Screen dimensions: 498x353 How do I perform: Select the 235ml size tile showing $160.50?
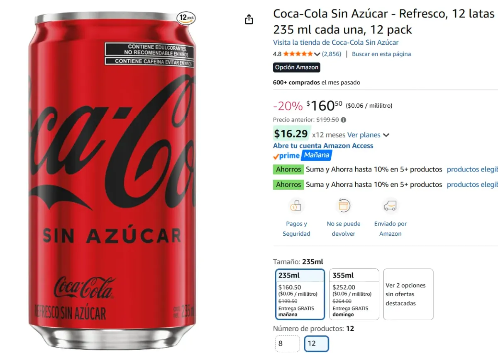[300, 294]
